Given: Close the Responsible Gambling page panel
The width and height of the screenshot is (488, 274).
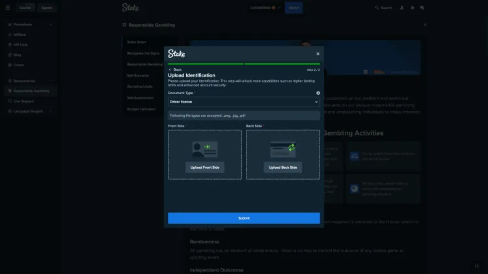Looking at the screenshot, I should [425, 25].
